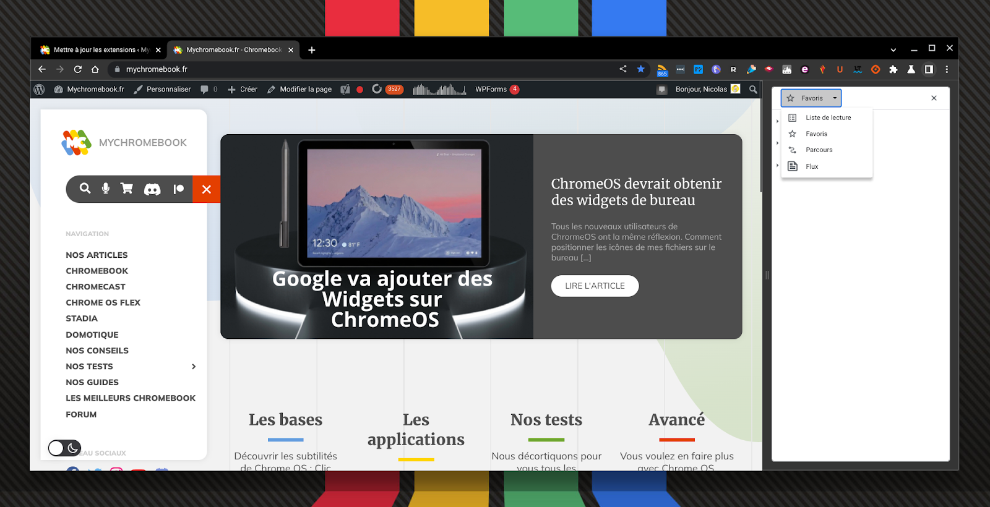Click the site search magnifier icon
This screenshot has width=990, height=507.
coord(85,189)
